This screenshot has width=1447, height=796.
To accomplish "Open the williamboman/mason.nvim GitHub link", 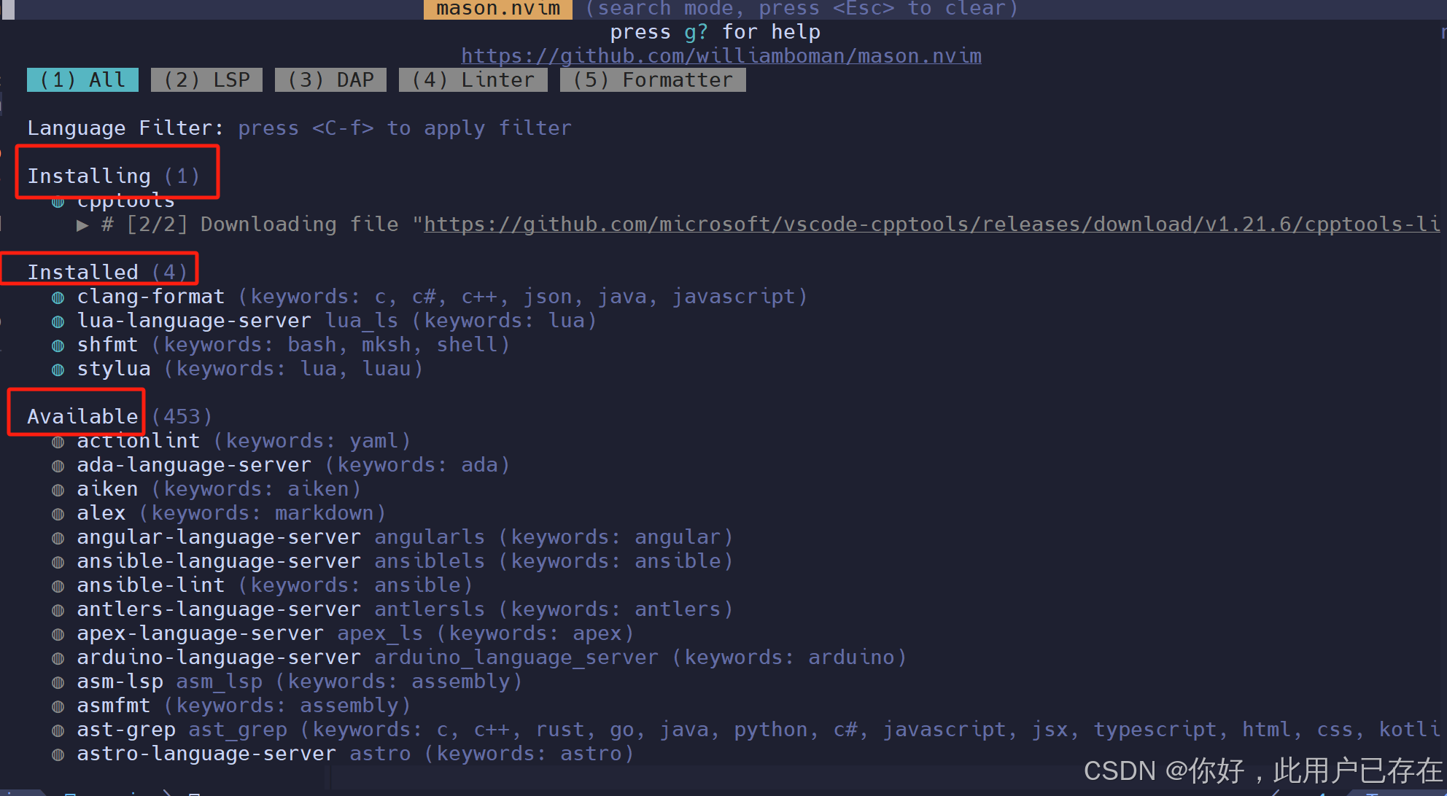I will (x=721, y=56).
